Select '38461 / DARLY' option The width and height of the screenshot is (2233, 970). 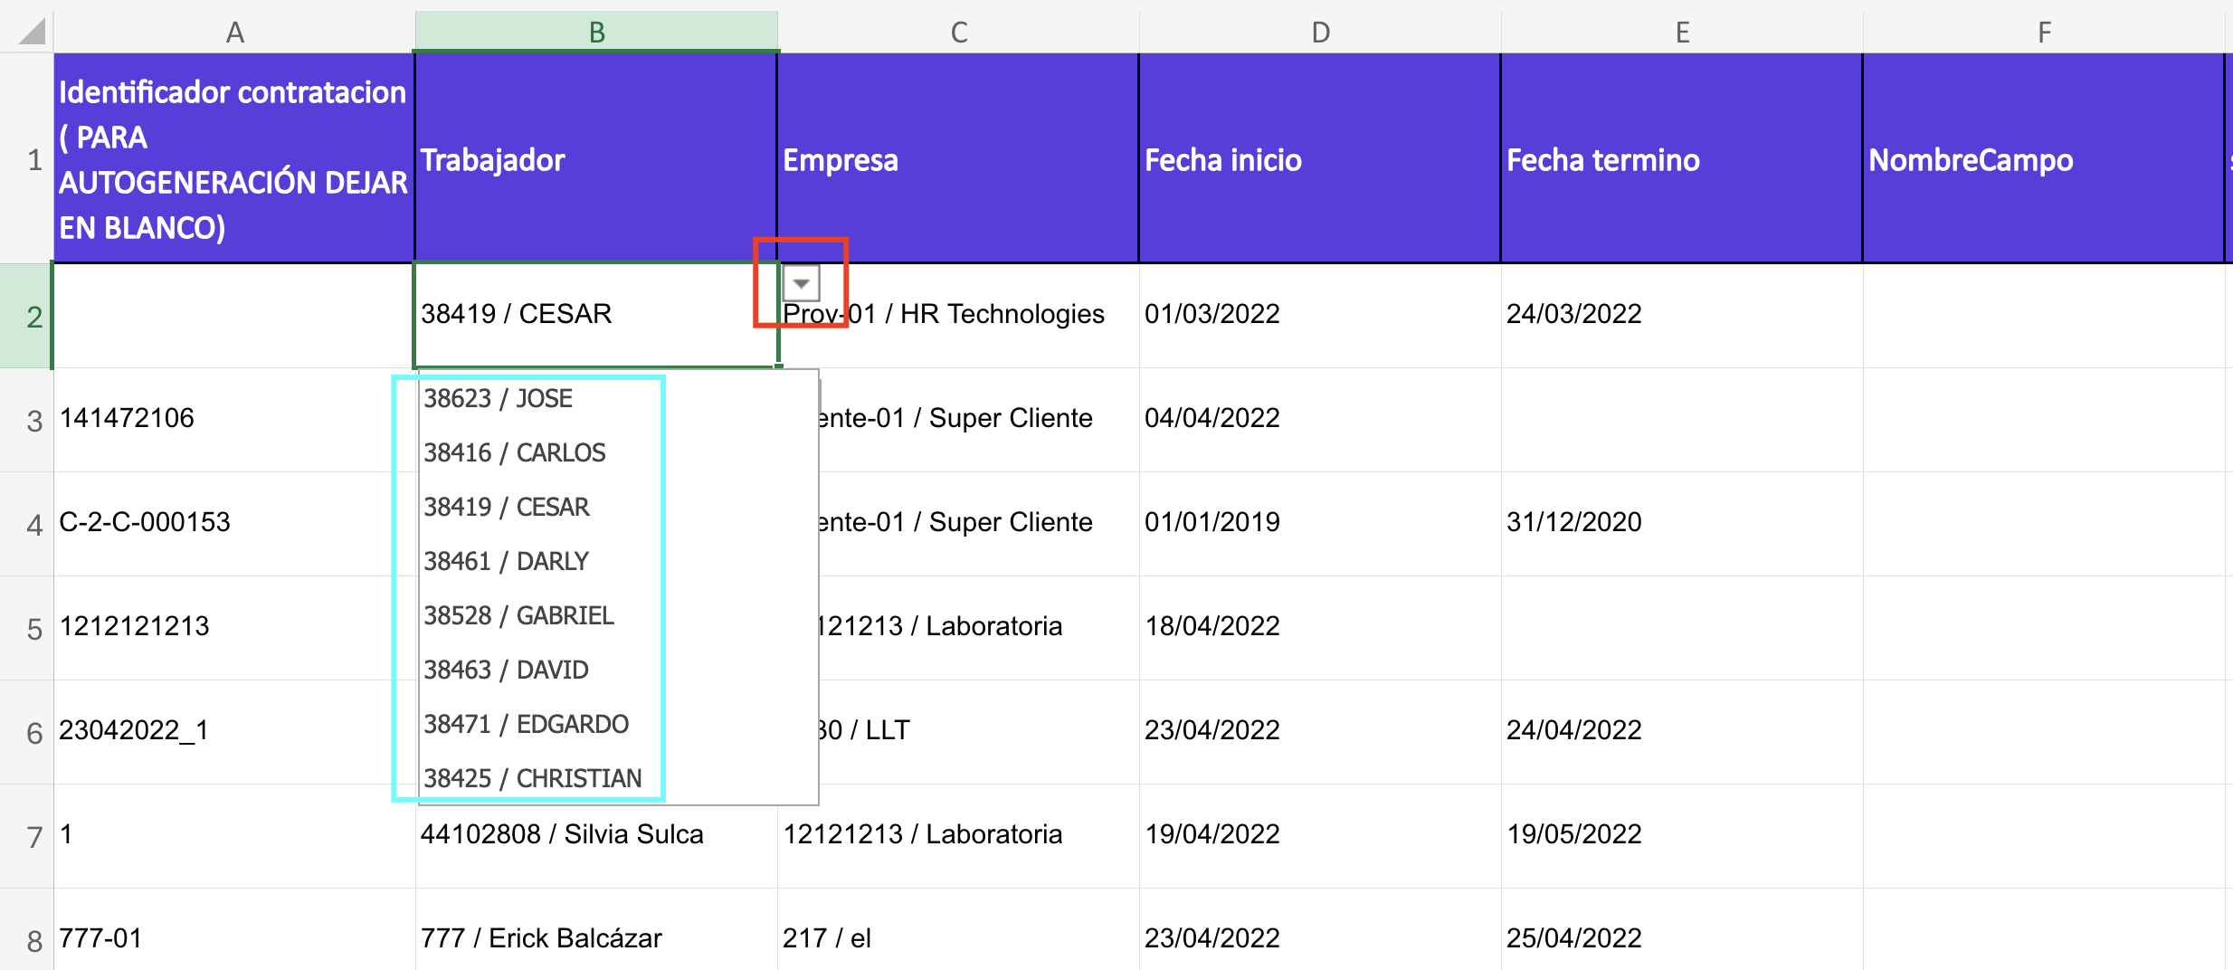619,561
